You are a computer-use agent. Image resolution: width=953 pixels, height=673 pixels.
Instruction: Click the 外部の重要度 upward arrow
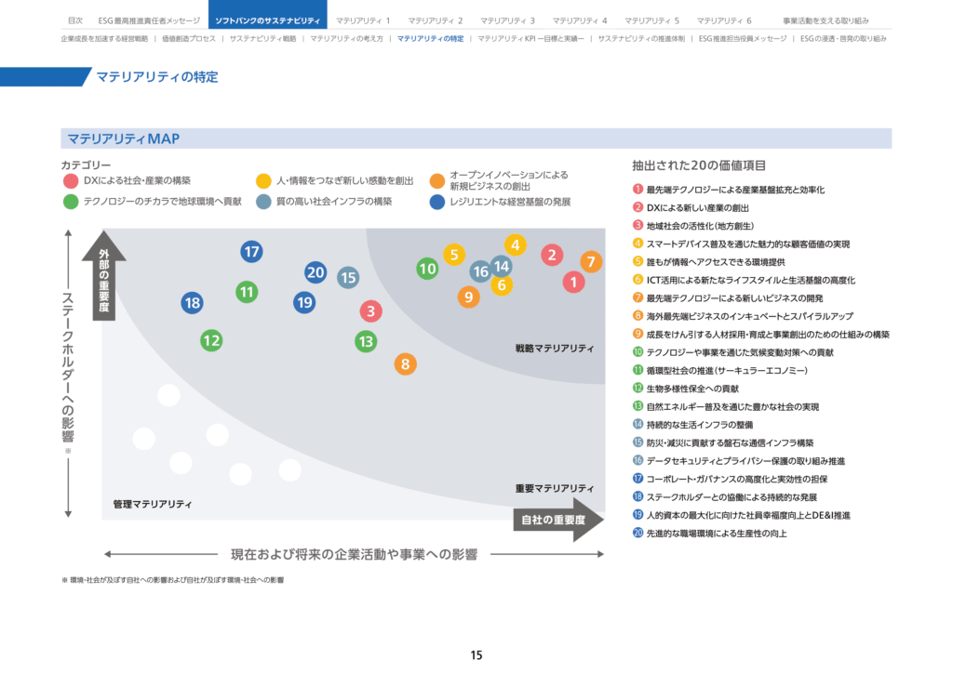coord(104,275)
